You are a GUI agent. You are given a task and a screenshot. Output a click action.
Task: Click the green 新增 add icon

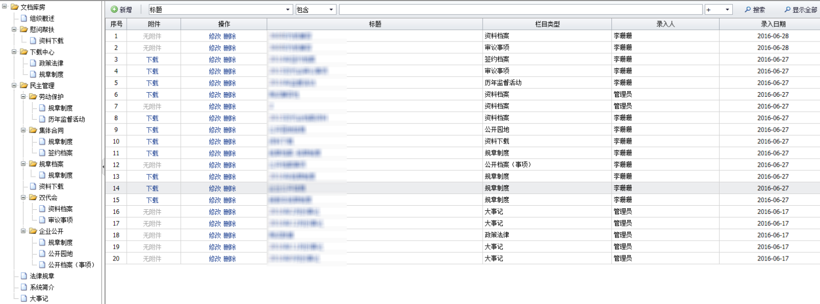pos(114,10)
